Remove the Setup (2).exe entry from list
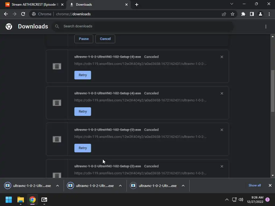Image resolution: width=275 pixels, height=206 pixels. pos(222,166)
